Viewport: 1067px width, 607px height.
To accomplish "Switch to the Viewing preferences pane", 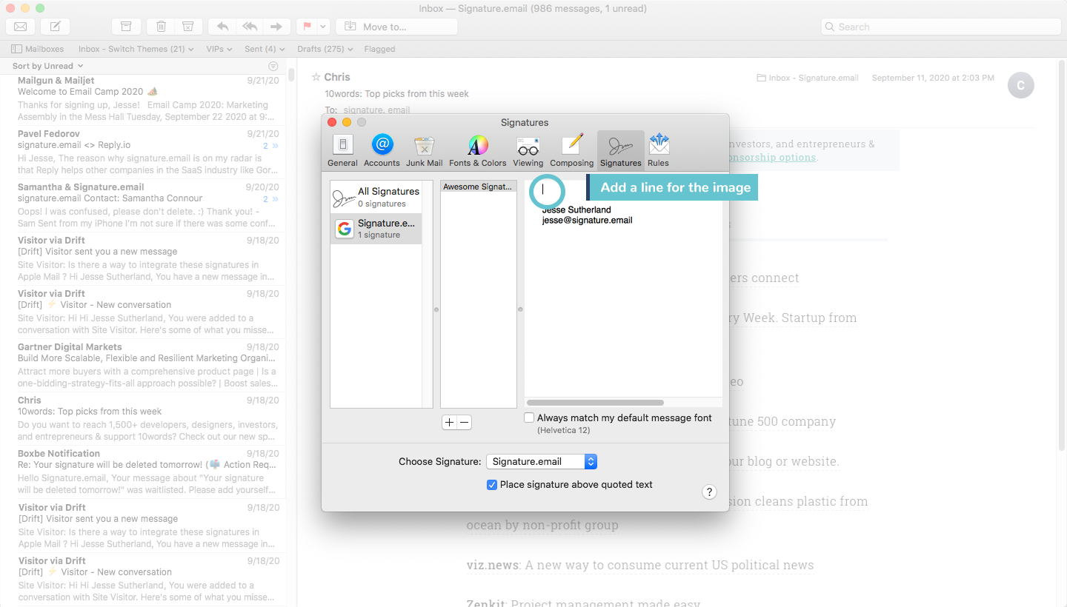I will point(528,148).
